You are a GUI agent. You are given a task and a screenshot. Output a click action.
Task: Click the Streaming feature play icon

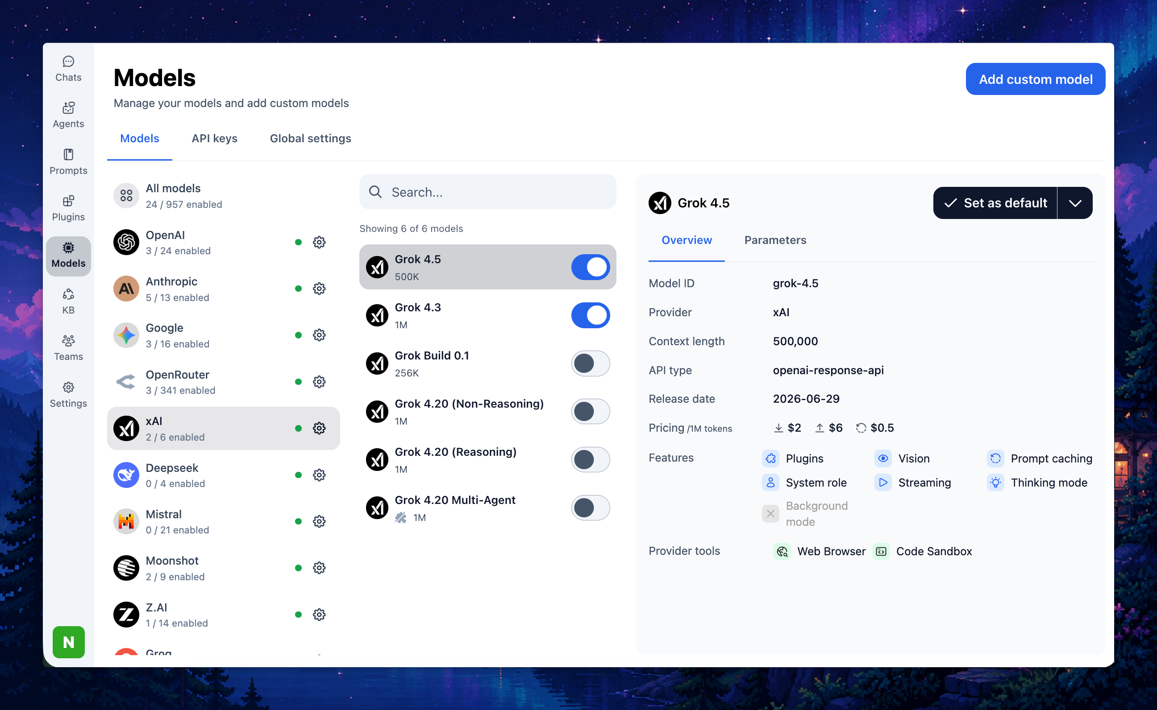[883, 482]
